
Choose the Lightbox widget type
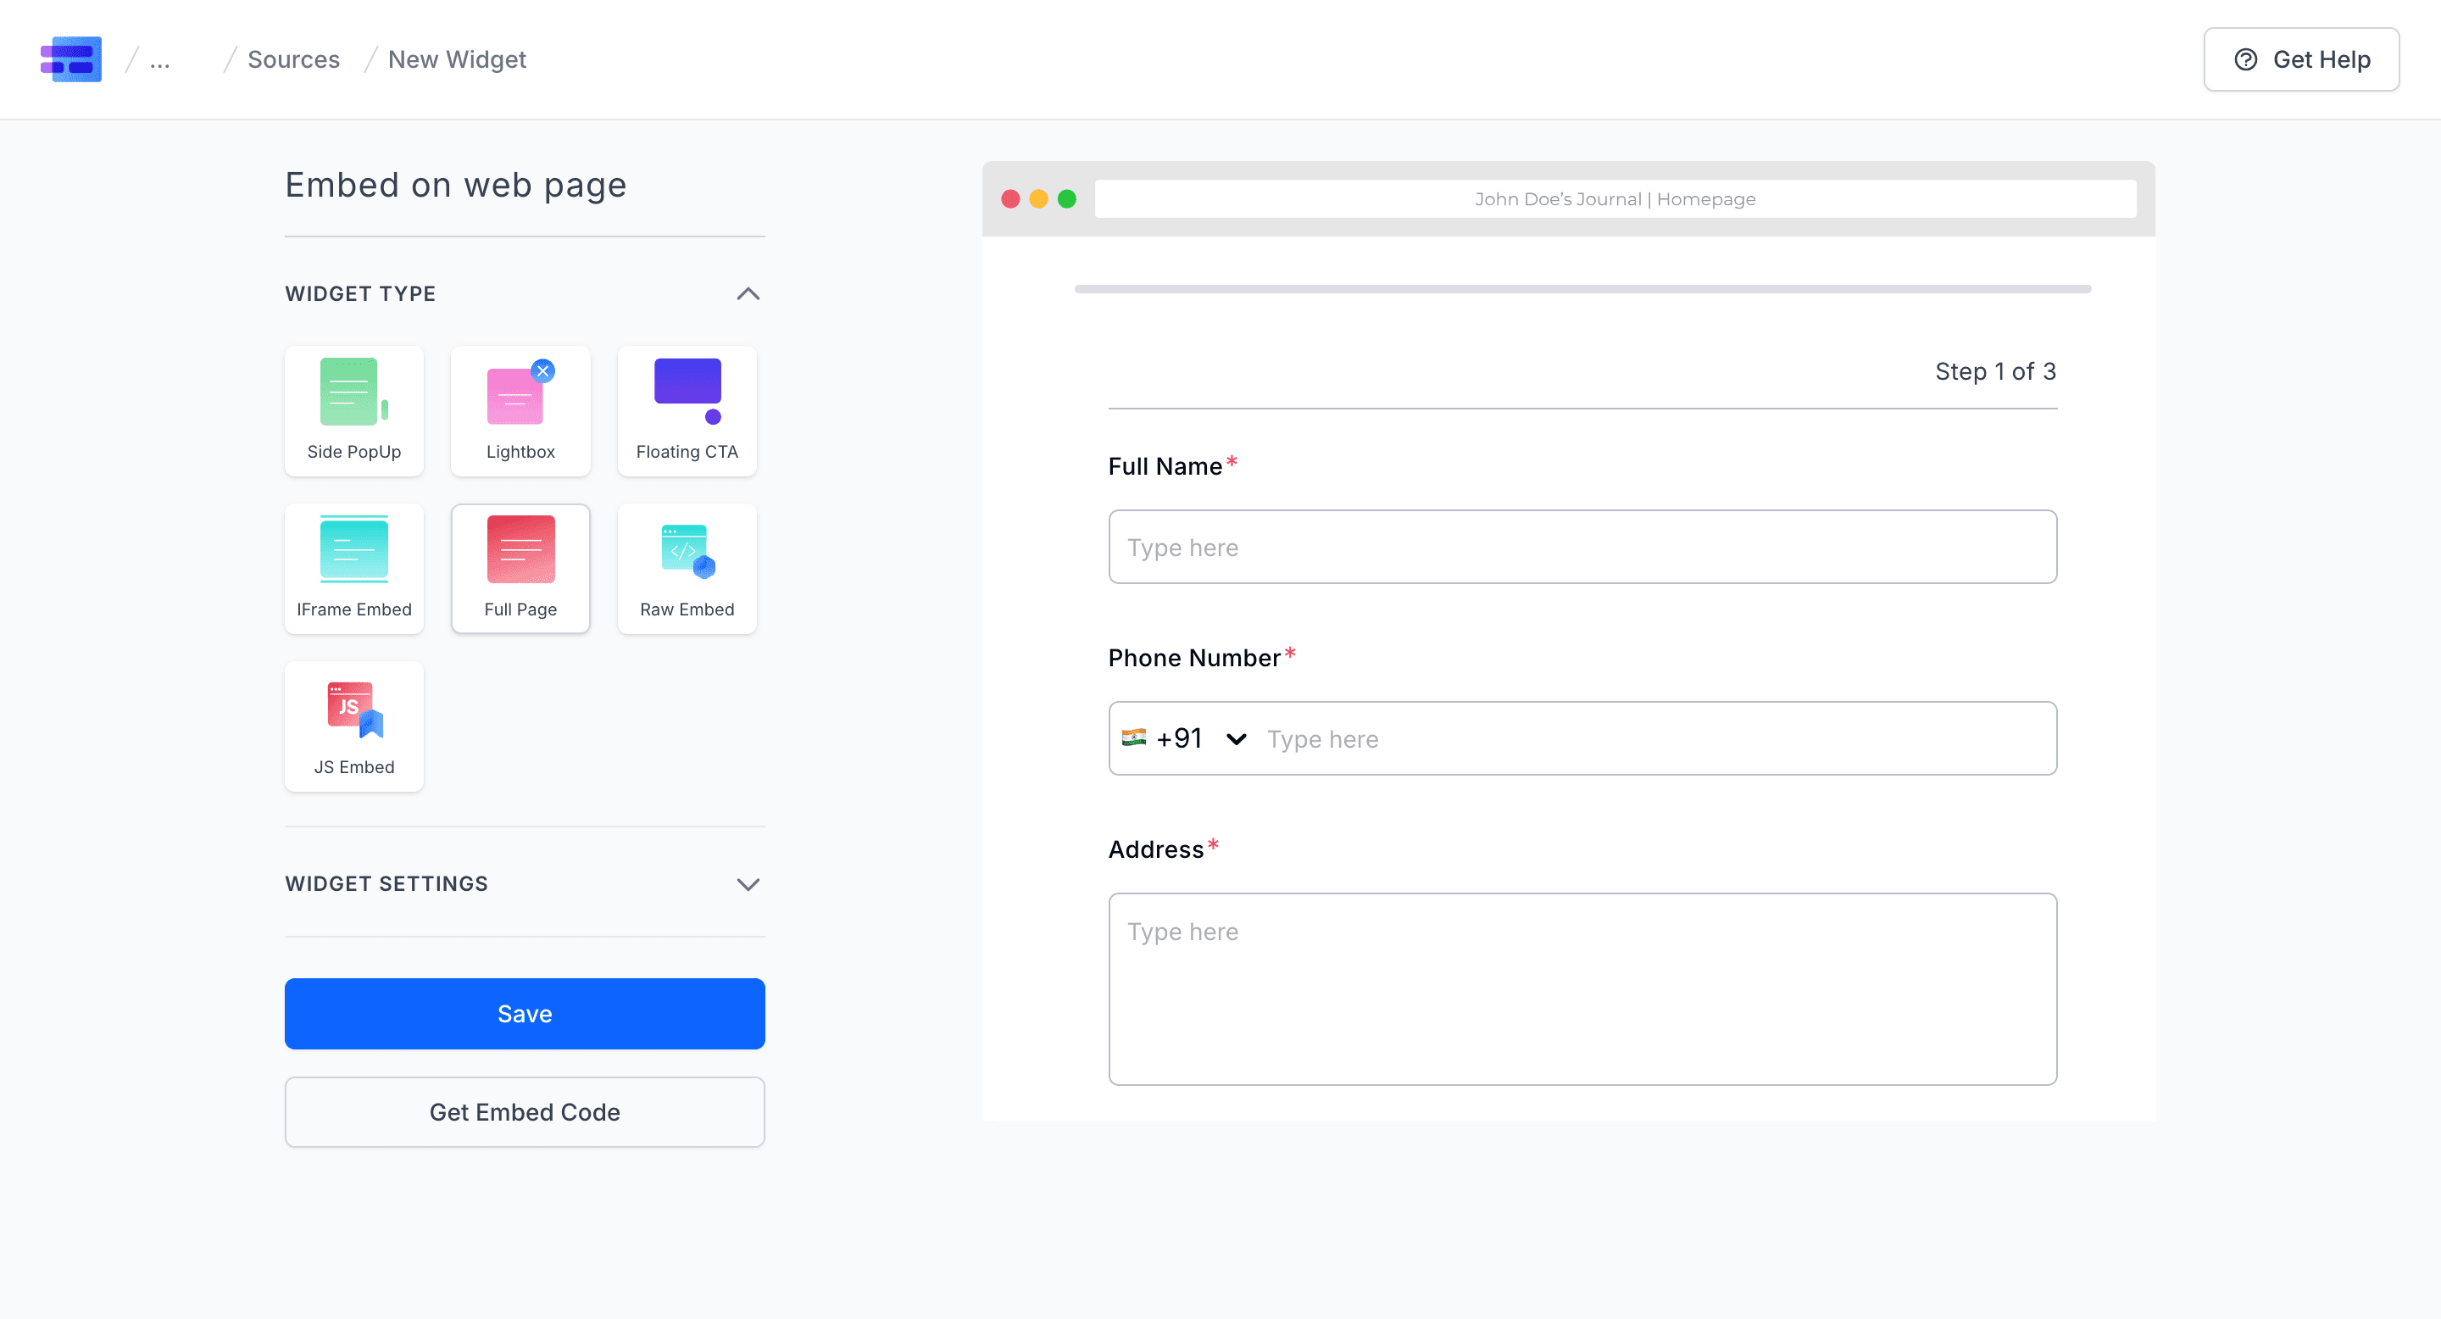tap(521, 411)
